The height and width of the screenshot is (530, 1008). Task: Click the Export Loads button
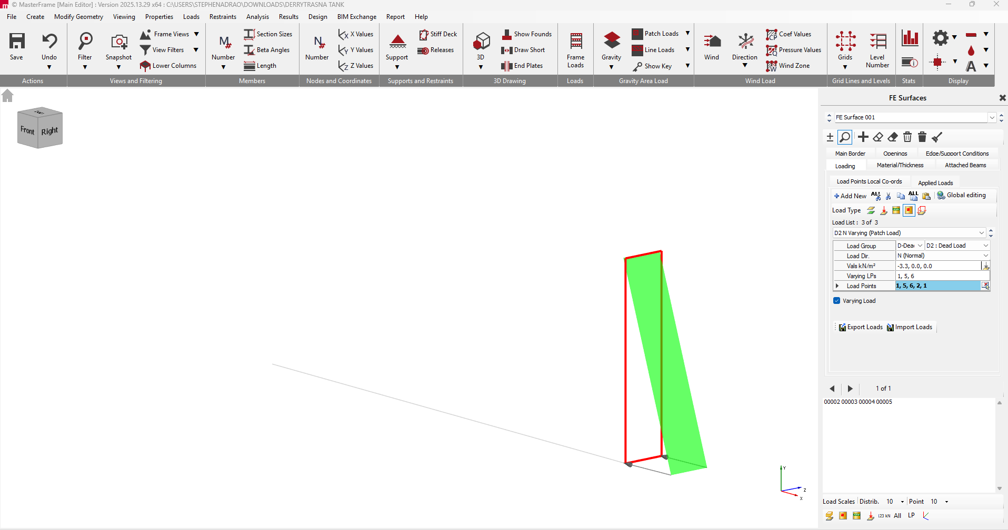coord(861,327)
